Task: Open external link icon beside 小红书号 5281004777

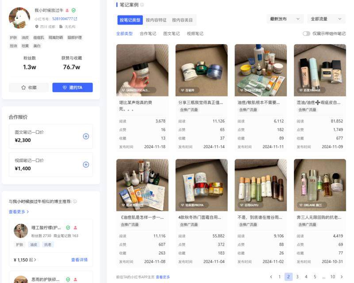Action: pos(75,19)
